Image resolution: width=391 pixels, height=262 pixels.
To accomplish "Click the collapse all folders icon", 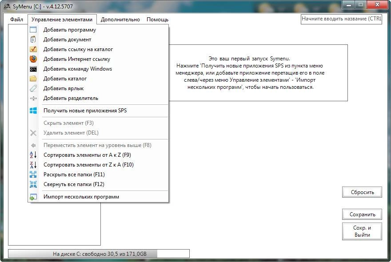I will pos(33,184).
